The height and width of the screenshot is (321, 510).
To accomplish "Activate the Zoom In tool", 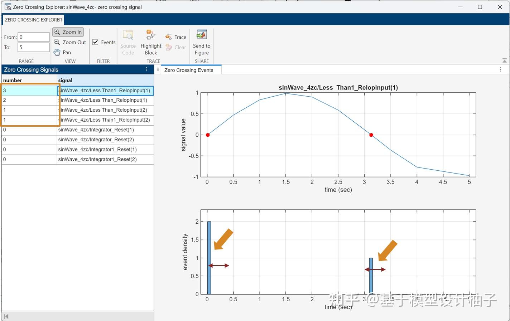I will (68, 32).
